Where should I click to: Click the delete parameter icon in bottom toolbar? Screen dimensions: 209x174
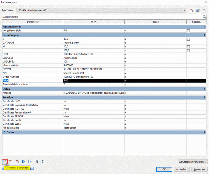click(x=17, y=162)
